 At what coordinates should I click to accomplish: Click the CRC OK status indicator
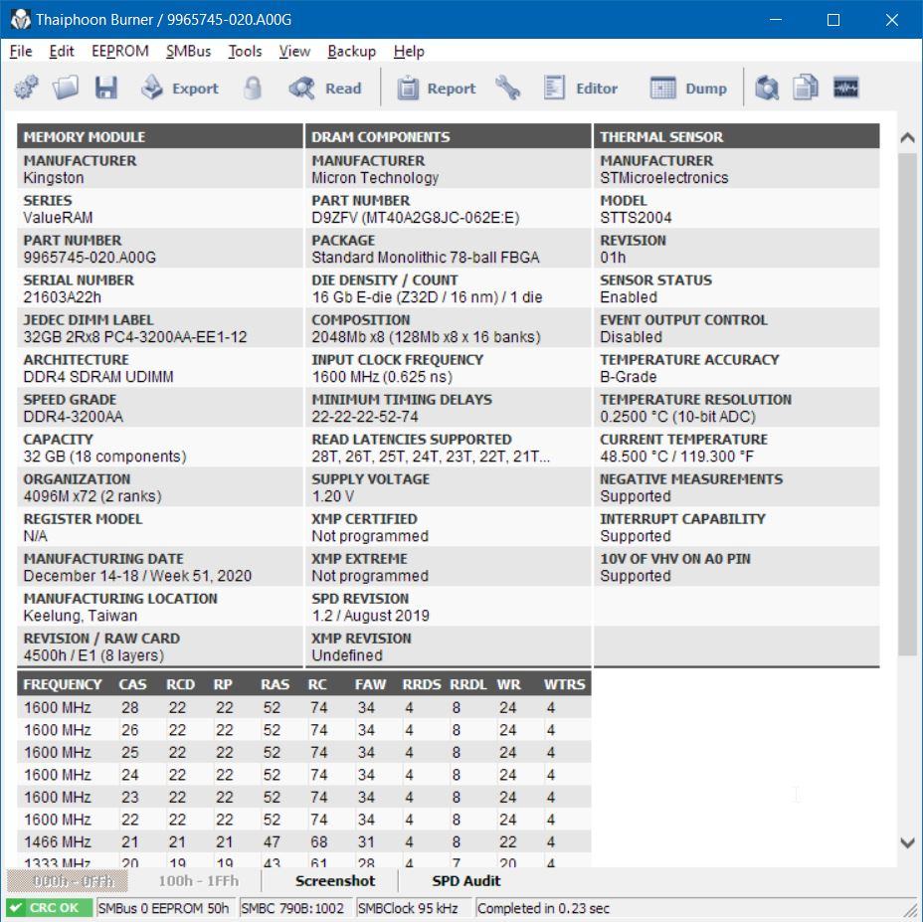click(50, 908)
